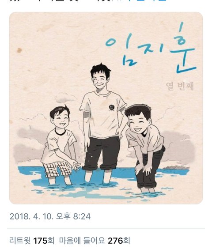Click the blue handwritten 임지훈 title

click(x=151, y=48)
